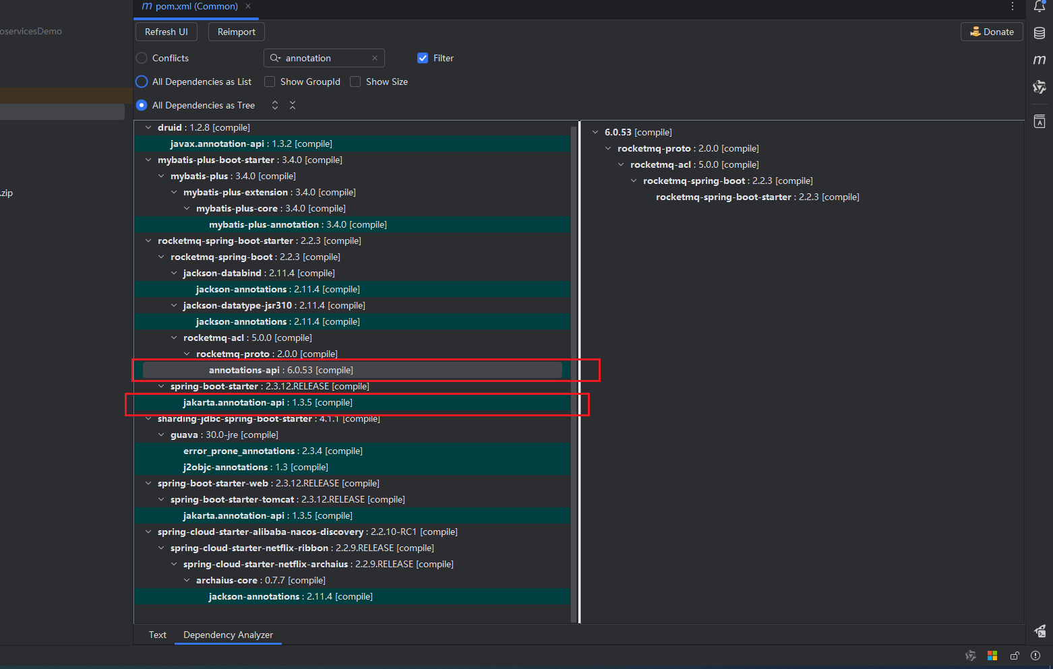Click the Donate button
1053x669 pixels.
click(992, 32)
